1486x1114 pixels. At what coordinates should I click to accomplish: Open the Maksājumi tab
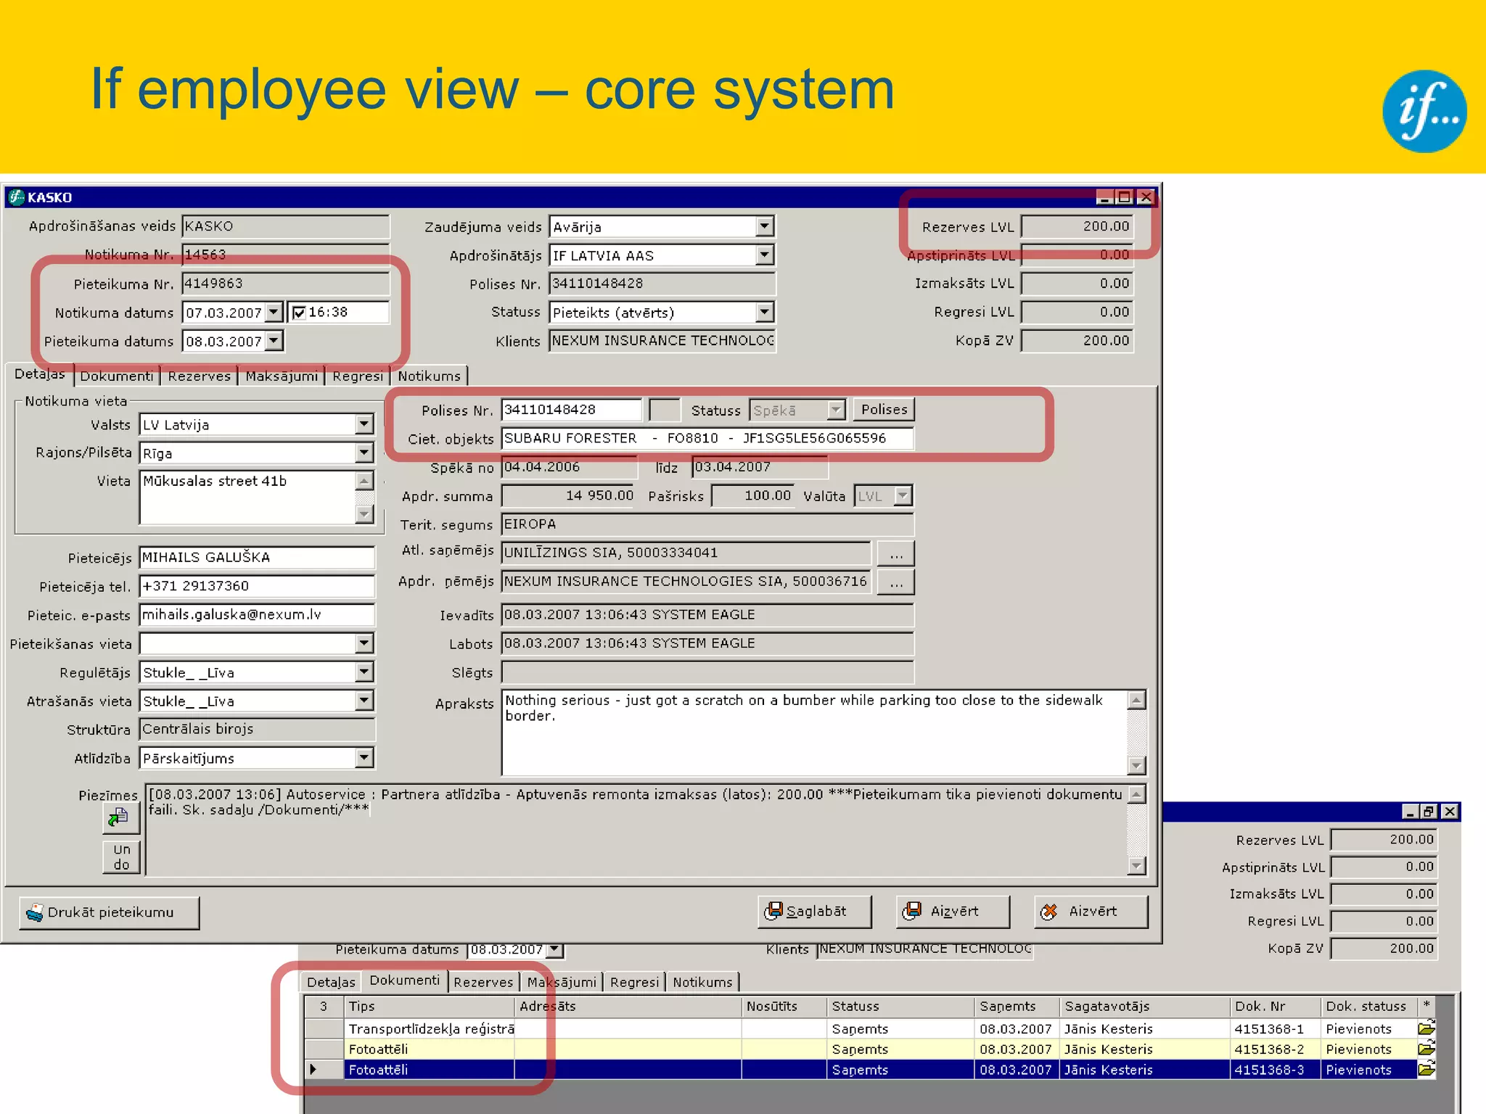pos(281,376)
